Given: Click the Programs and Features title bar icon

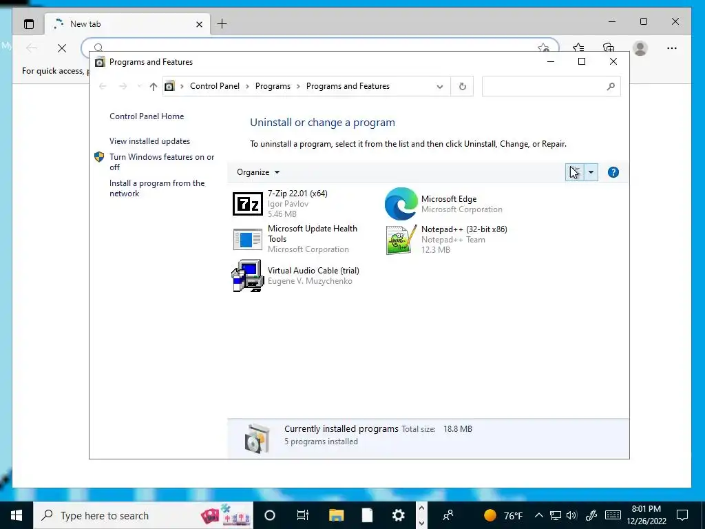Looking at the screenshot, I should [100, 61].
